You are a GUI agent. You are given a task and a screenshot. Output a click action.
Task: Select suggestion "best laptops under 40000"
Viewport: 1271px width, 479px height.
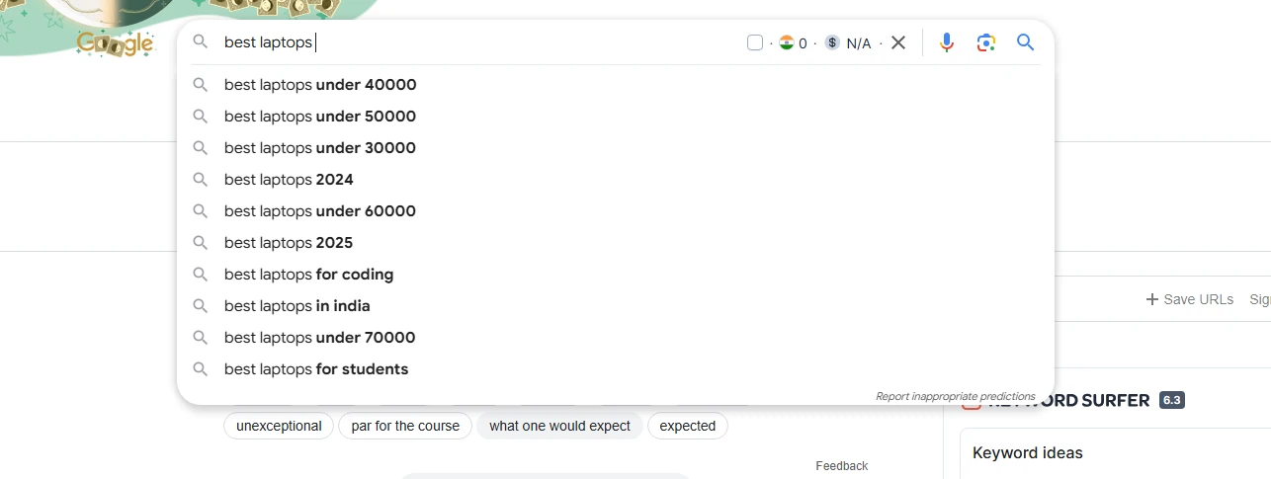coord(320,85)
